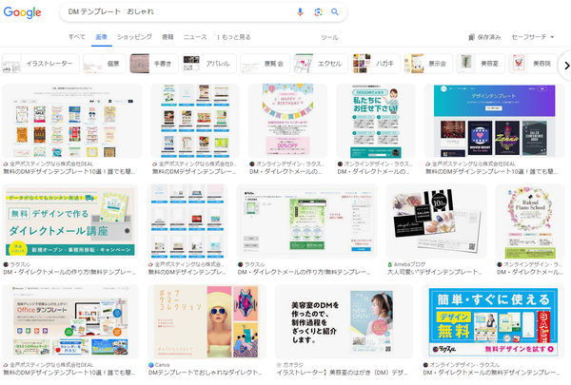
Task: Open the 書籍 tab
Action: coord(167,37)
